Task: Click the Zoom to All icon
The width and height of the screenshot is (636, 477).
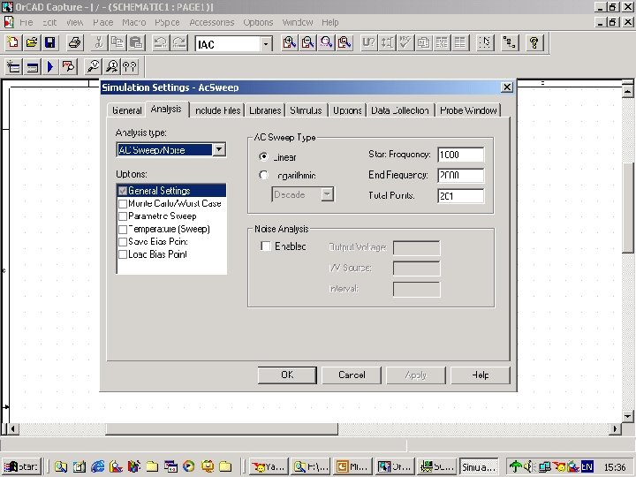Action: click(344, 42)
